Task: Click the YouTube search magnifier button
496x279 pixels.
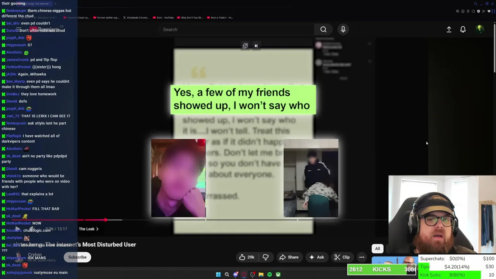Action: (x=323, y=29)
